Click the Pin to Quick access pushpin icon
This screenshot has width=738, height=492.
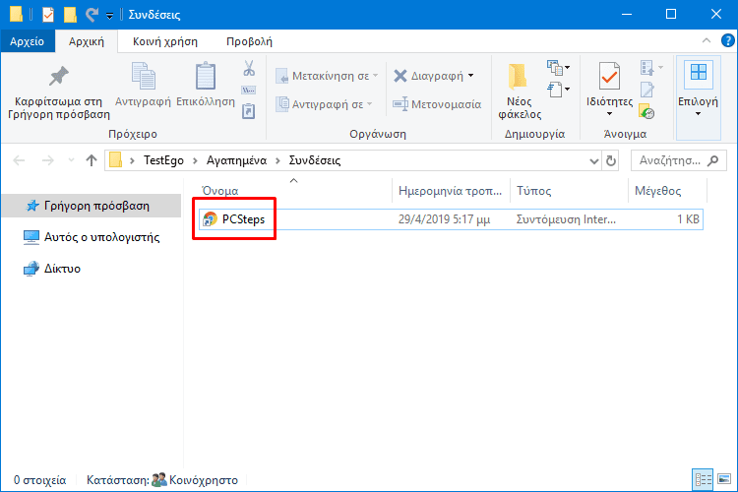point(59,77)
